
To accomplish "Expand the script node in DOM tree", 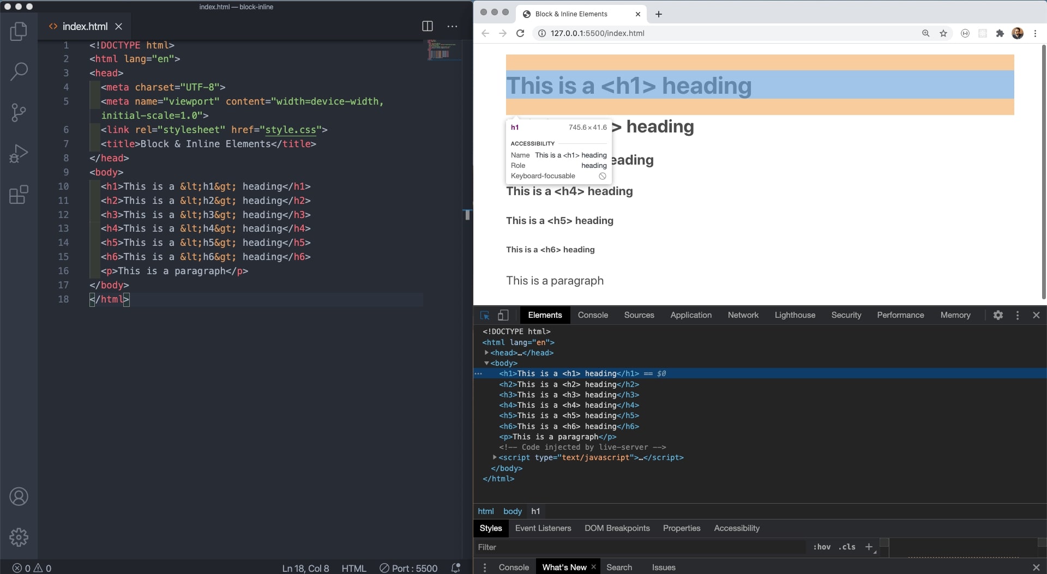I will click(x=495, y=457).
